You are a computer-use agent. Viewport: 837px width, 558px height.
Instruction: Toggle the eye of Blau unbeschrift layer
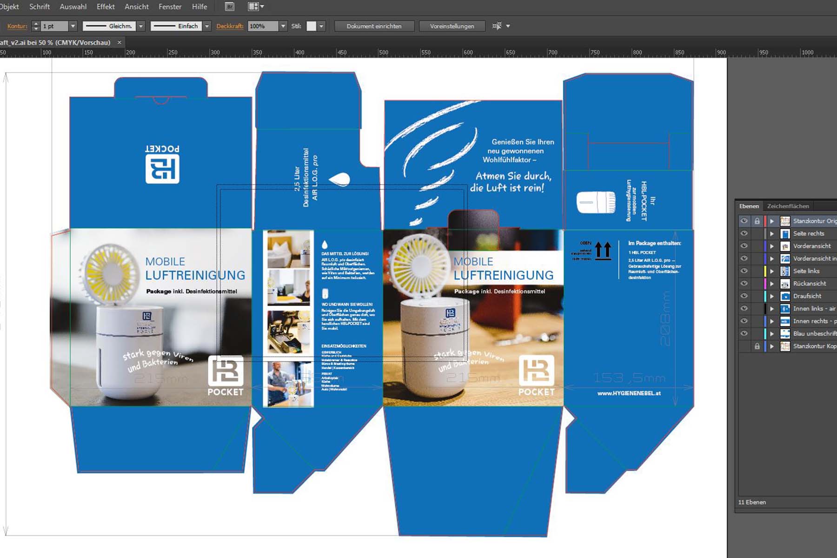tap(744, 334)
